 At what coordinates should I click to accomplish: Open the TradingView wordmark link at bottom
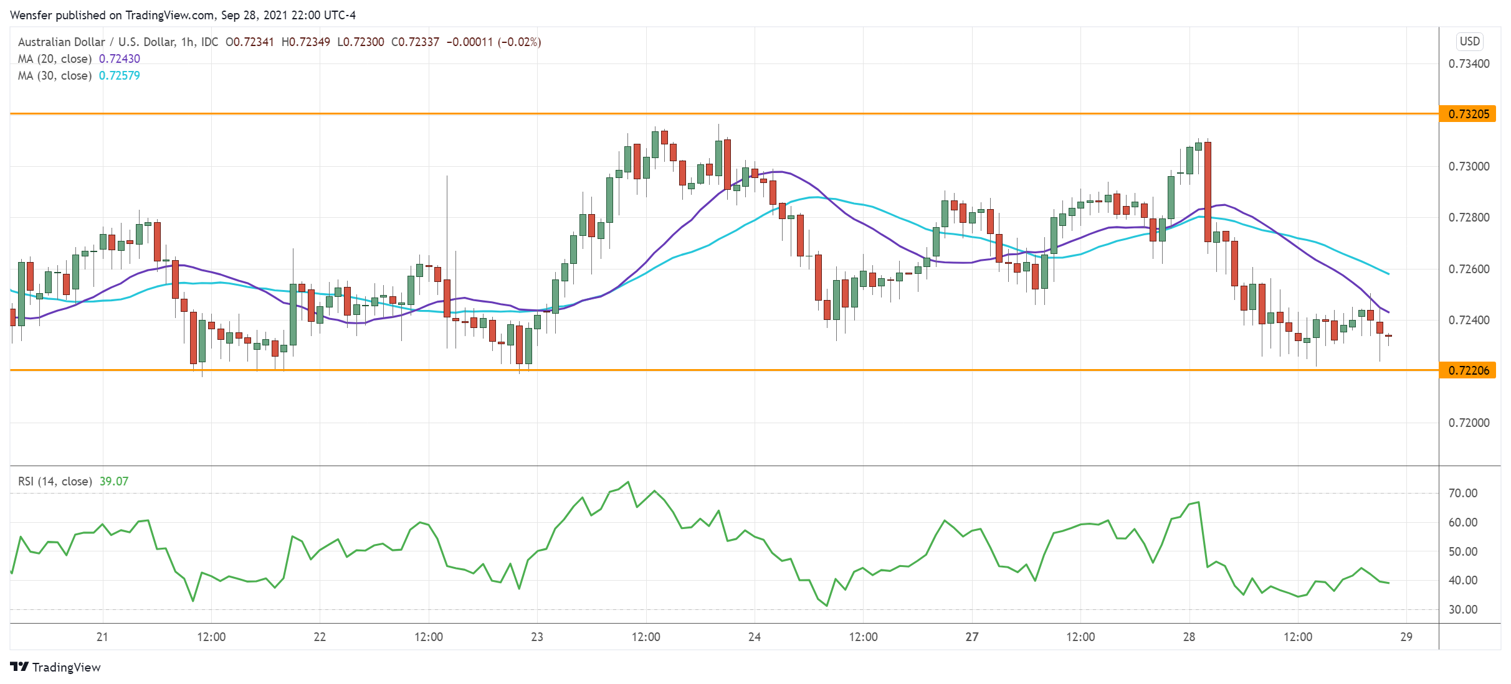[x=66, y=667]
